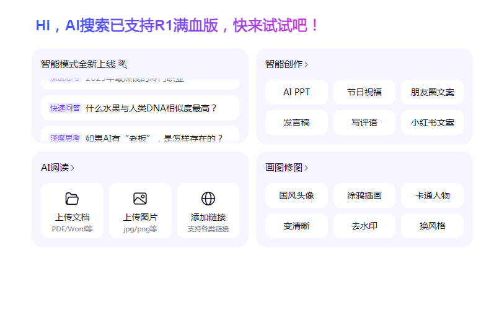Image resolution: width=494 pixels, height=313 pixels.
Task: Pick the 卡通人物 image option
Action: pyautogui.click(x=432, y=195)
